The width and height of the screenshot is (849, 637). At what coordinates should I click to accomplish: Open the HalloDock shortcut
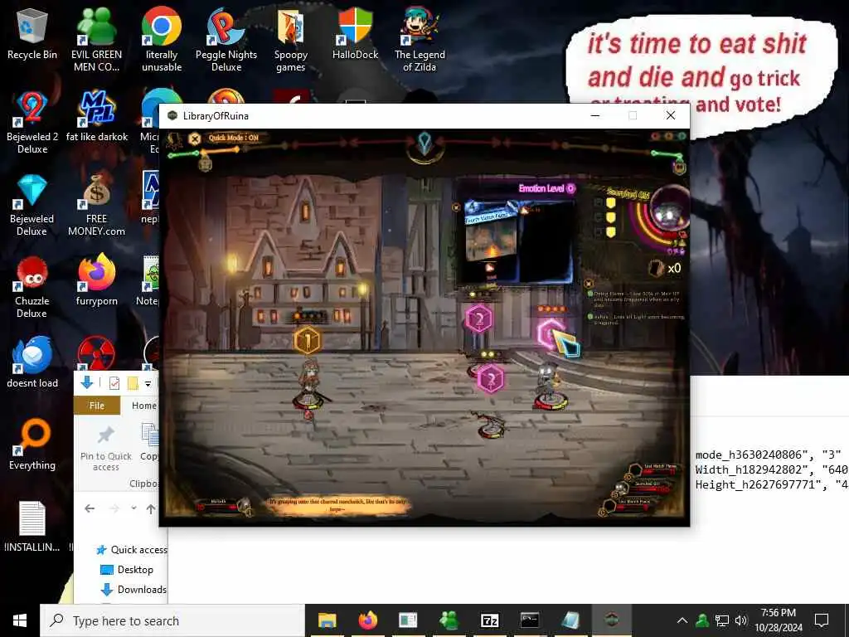coord(355,33)
